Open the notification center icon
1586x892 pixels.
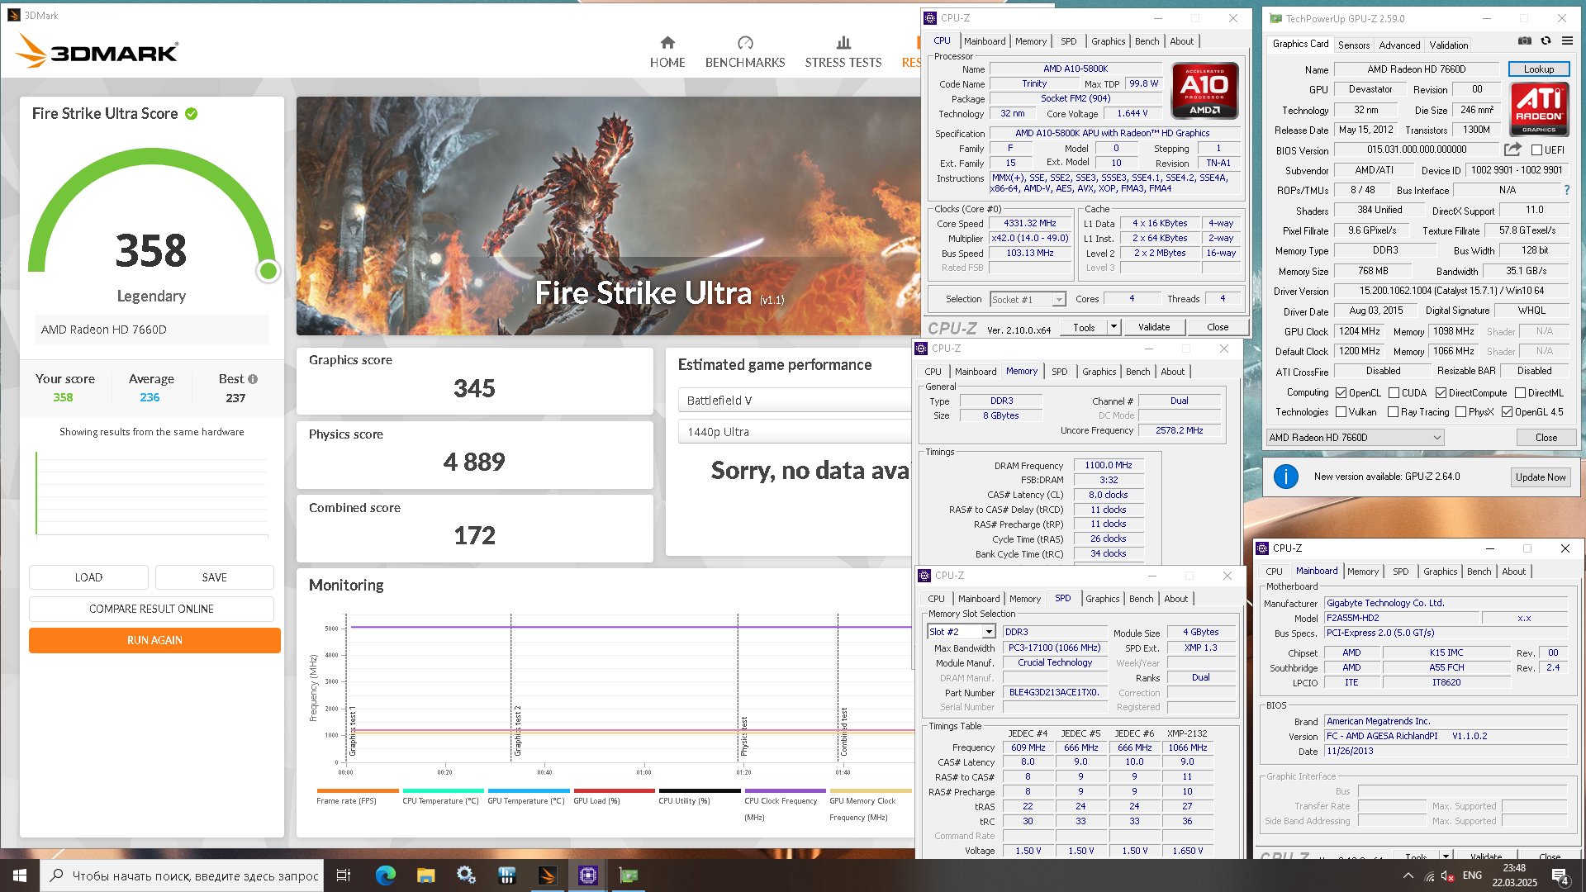click(1560, 876)
